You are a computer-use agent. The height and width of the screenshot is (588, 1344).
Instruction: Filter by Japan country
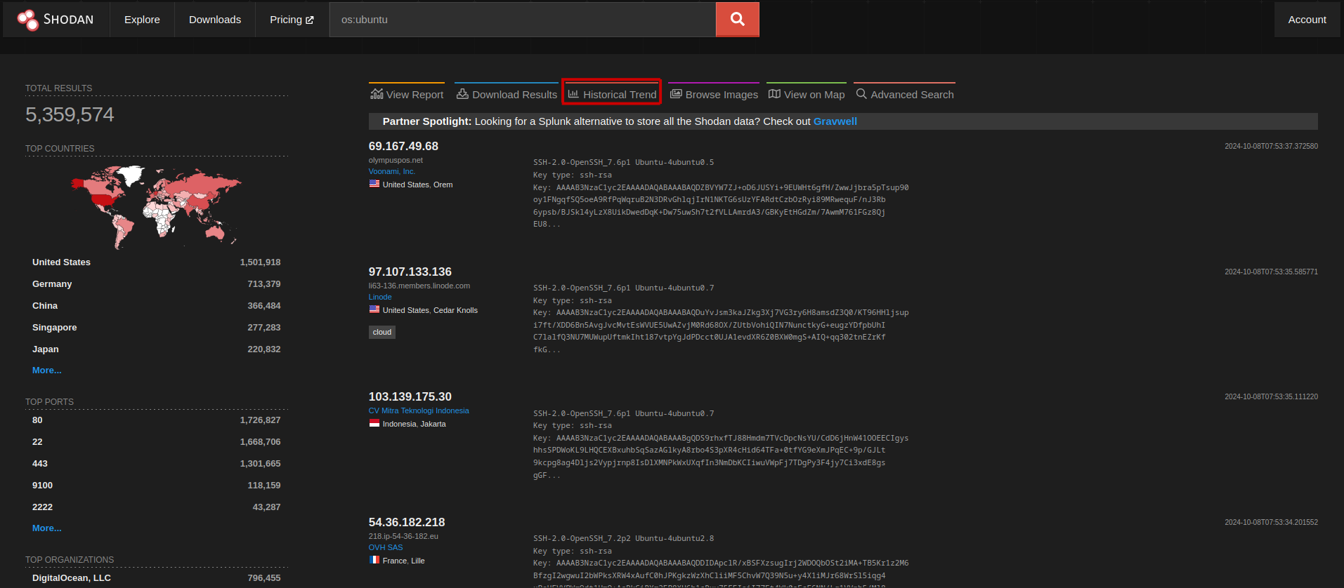click(x=46, y=349)
